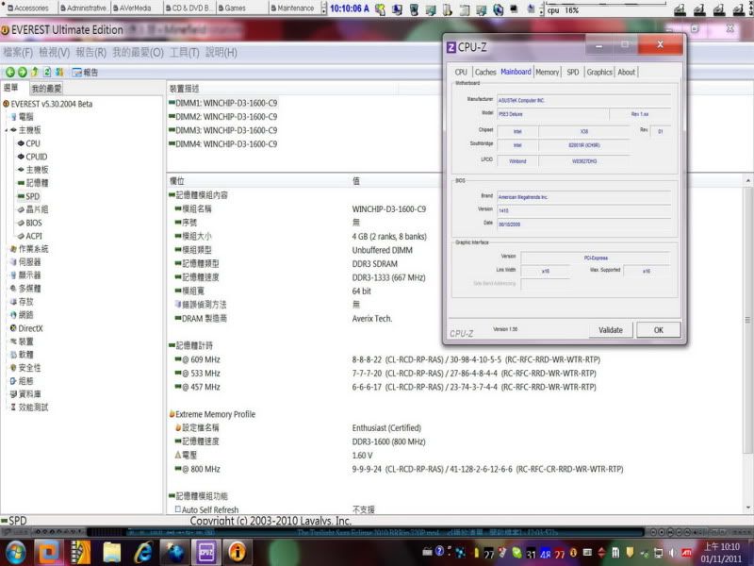
Task: Collapse the 主機板 tree node arrow
Action: pos(7,130)
